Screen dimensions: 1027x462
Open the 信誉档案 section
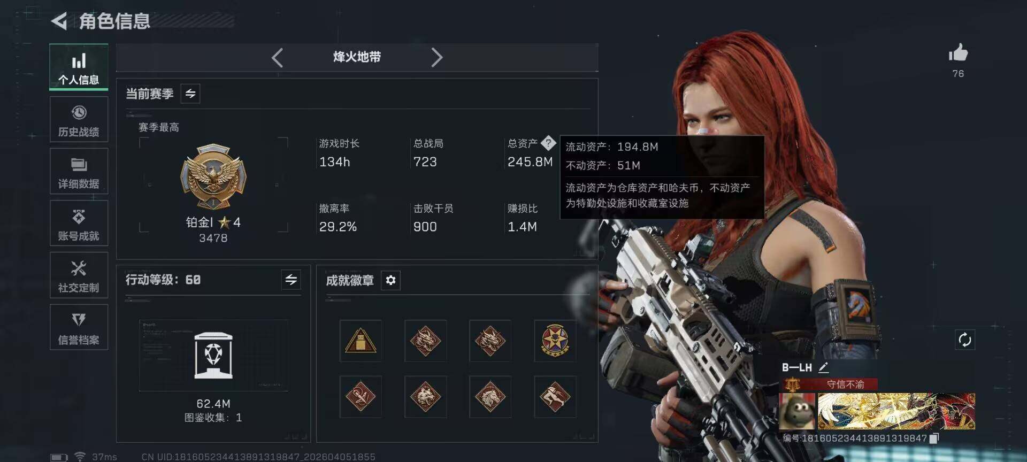[79, 327]
